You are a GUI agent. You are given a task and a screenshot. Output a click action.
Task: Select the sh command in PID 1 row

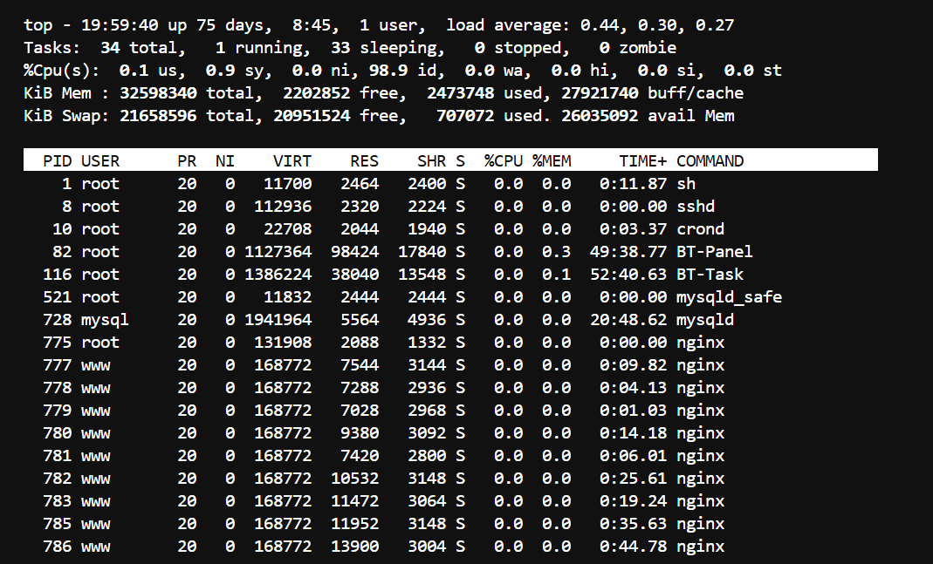point(686,184)
